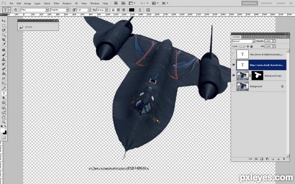Select the Rectangle shape tool

click(3, 103)
